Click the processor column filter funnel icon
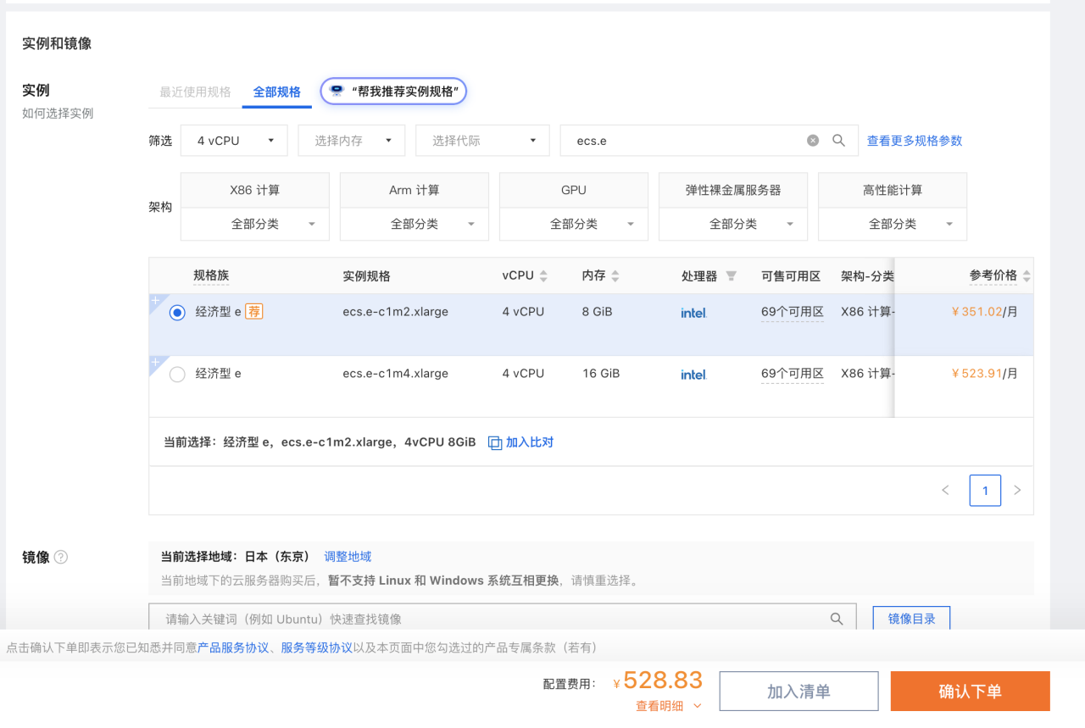Viewport: 1085px width, 728px height. [x=731, y=276]
